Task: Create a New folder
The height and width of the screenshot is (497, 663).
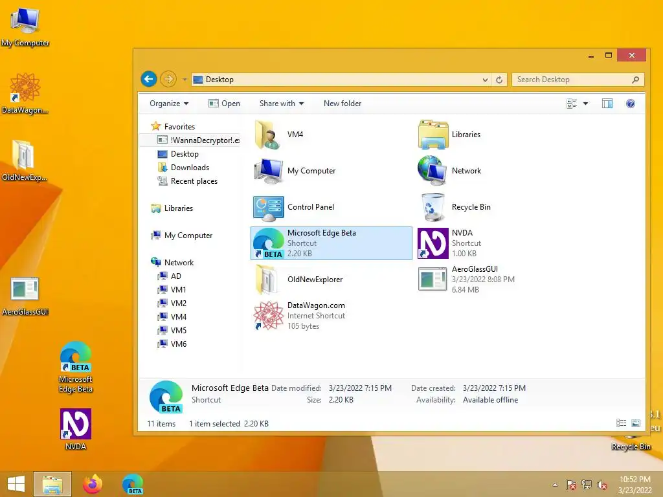Action: pos(343,104)
